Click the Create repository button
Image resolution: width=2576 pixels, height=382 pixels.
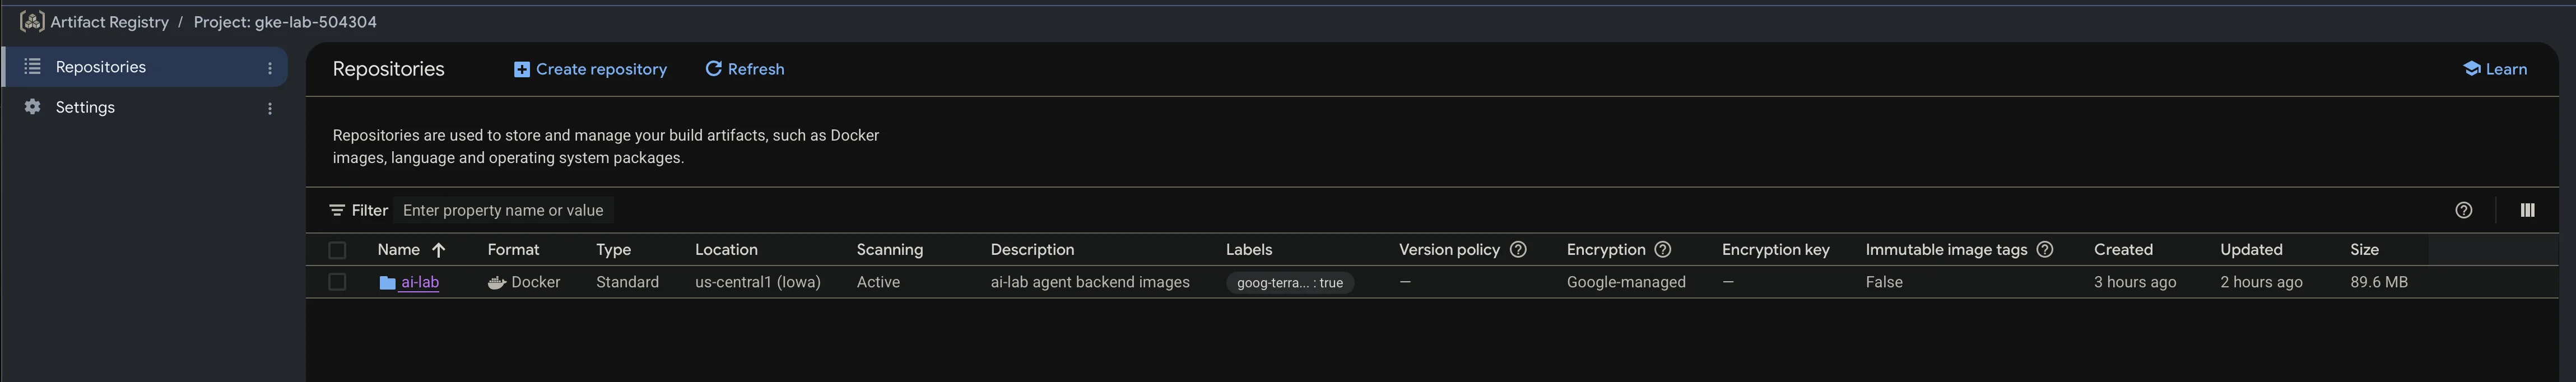590,69
